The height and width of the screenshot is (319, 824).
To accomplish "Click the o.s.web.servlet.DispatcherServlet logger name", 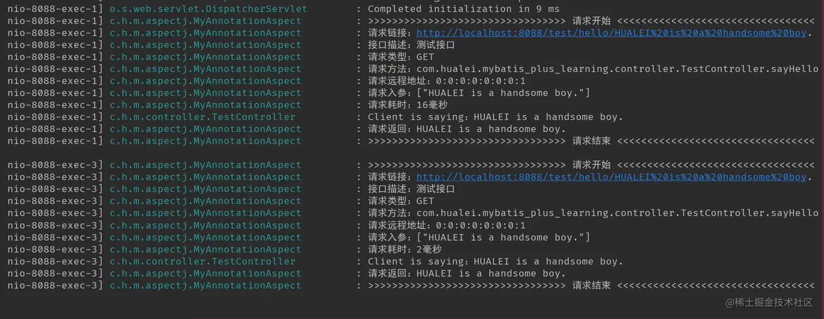I will [x=208, y=9].
